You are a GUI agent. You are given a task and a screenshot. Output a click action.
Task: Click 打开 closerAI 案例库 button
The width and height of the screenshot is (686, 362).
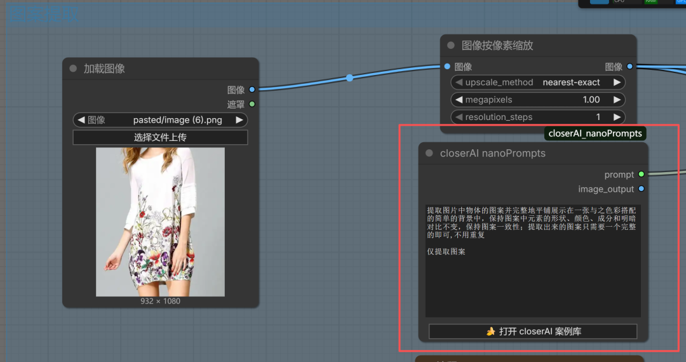click(533, 332)
